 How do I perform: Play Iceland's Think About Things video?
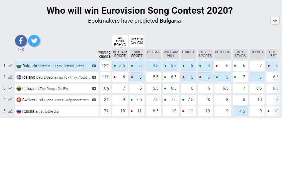94,77
